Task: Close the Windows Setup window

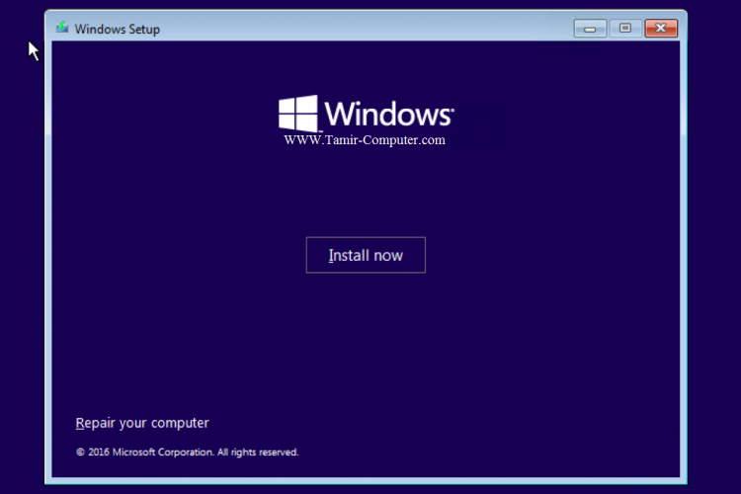Action: [661, 29]
